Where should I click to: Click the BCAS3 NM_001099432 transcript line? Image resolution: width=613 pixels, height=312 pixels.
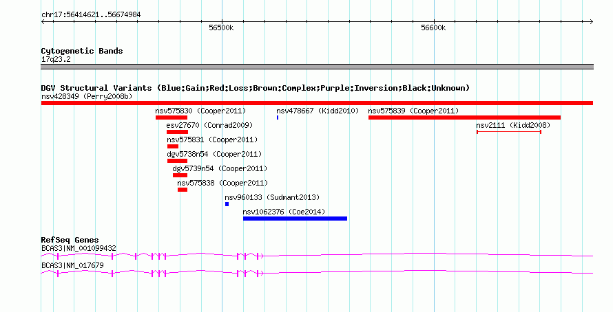tap(317, 256)
